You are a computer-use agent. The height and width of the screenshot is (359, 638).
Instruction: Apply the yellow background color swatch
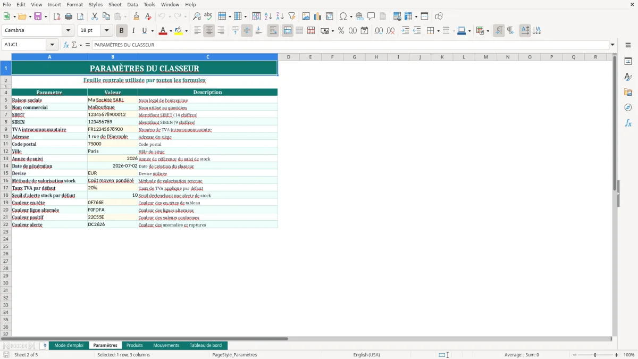point(178,31)
